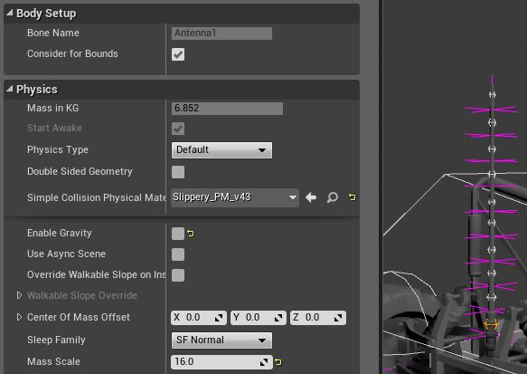Open Slippery_PM_v43 material dropdown

tap(235, 197)
